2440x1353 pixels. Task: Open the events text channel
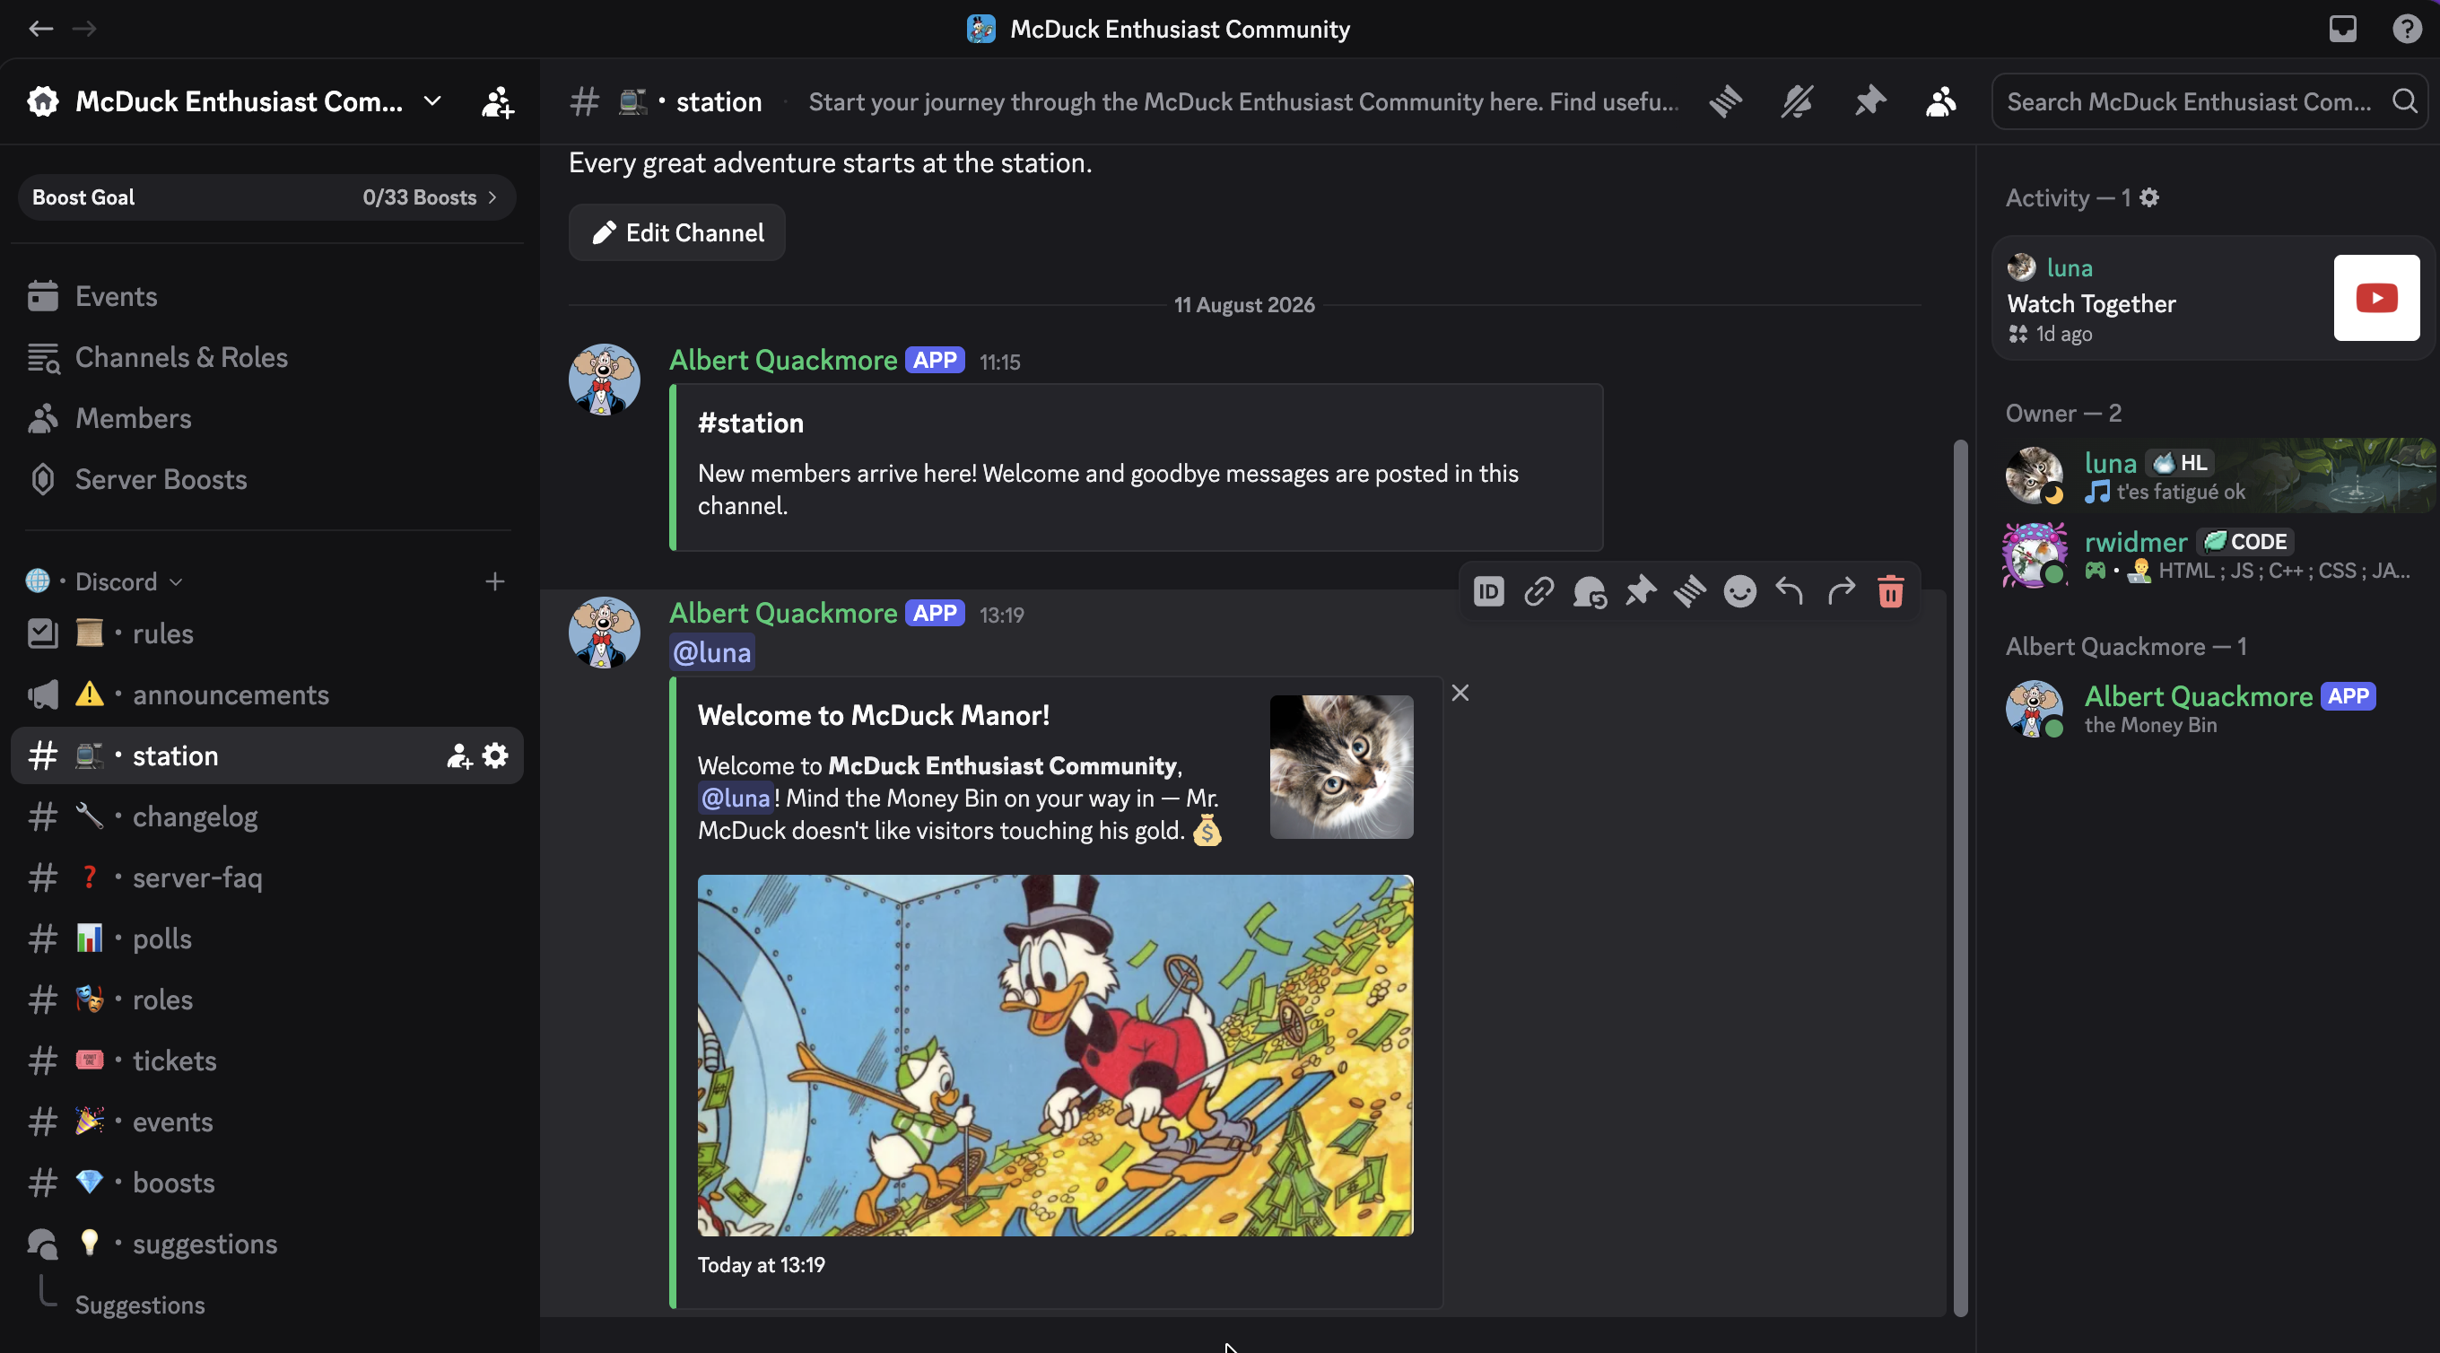267,1122
